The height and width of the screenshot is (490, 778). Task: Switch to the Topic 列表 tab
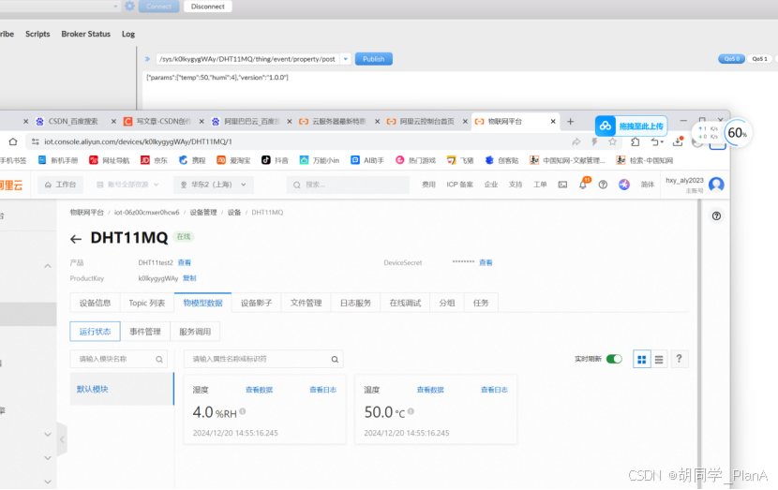click(147, 303)
